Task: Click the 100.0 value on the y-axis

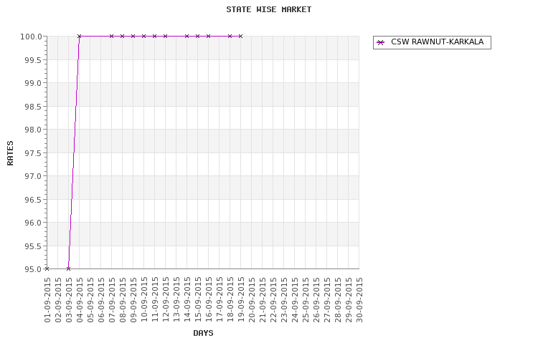Action: pos(32,37)
